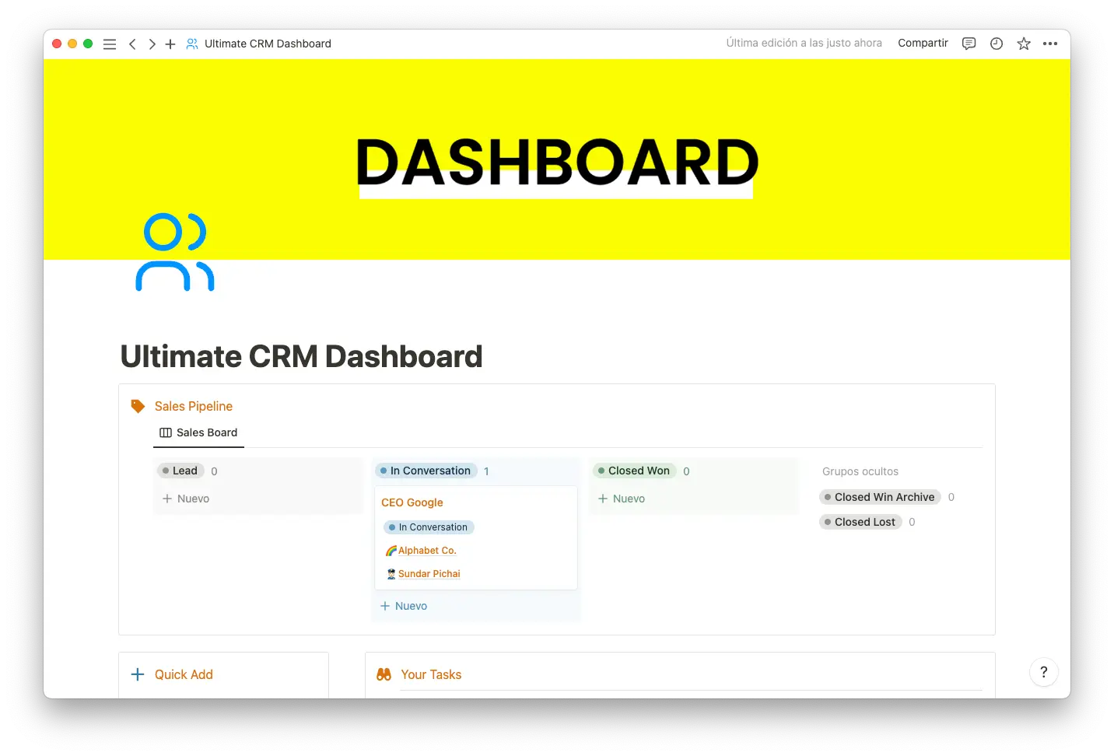Open the sidebar hamburger menu
Viewport: 1114px width, 756px height.
(110, 44)
